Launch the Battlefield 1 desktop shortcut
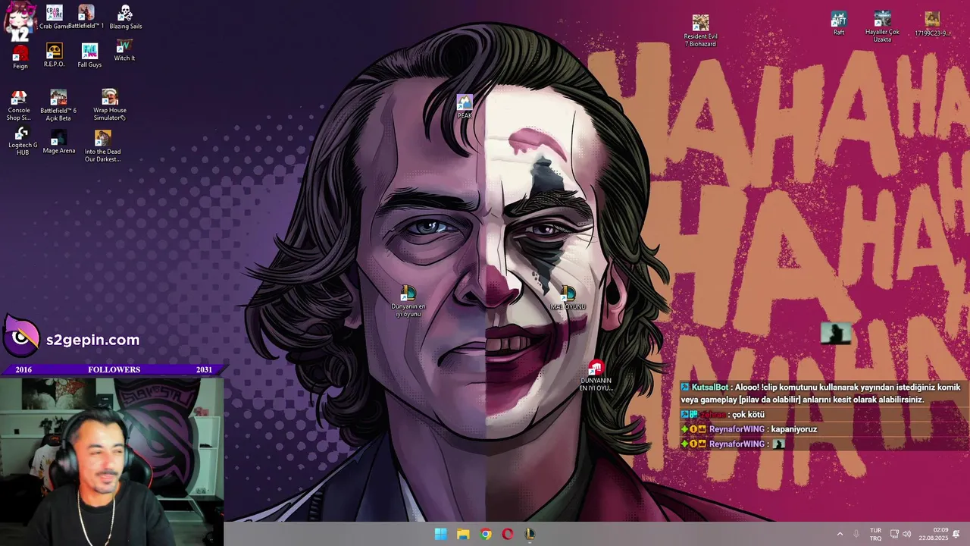Viewport: 970px width, 546px height. [x=86, y=17]
